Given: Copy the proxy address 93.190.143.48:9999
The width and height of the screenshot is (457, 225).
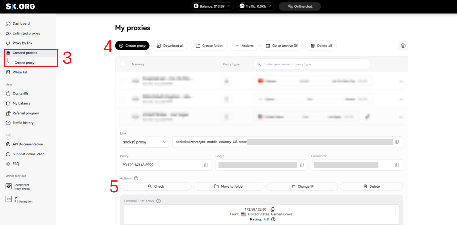Looking at the screenshot, I should point(206,165).
